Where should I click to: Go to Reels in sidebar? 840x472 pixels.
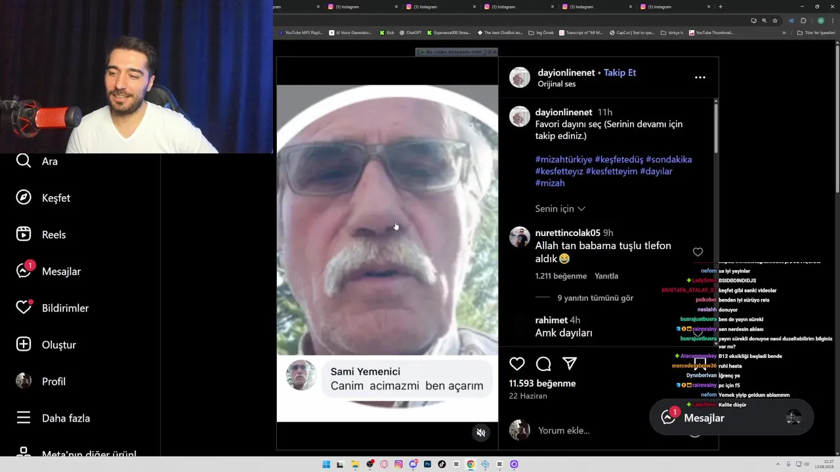[x=41, y=235]
